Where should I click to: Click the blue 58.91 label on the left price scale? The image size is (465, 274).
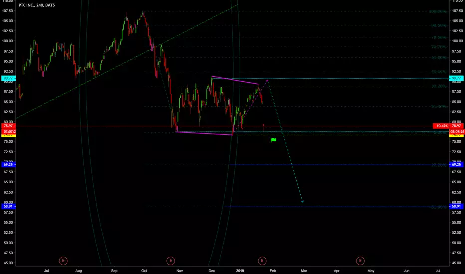click(8, 206)
